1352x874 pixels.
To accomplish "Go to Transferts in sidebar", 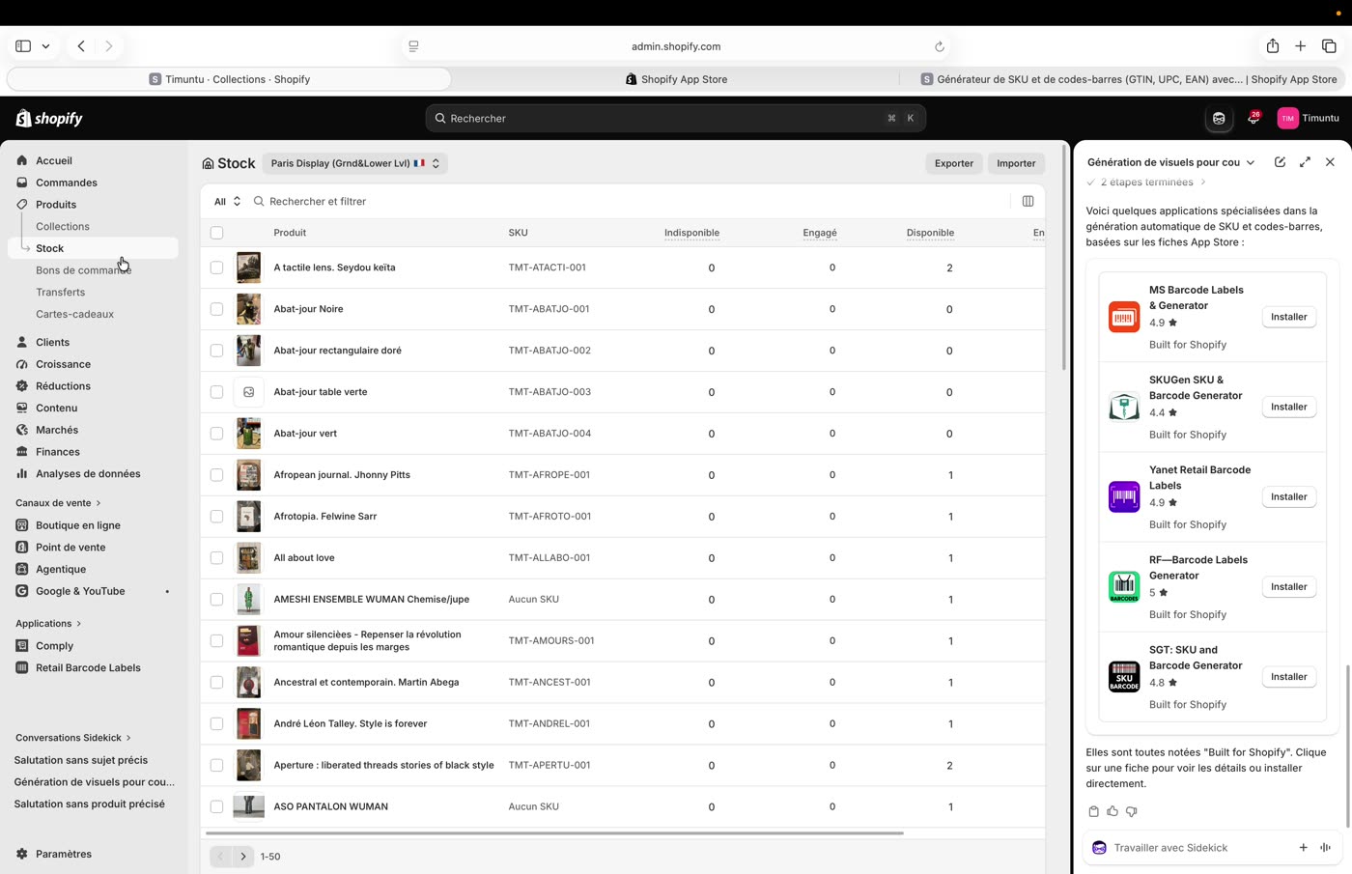I will (x=61, y=293).
